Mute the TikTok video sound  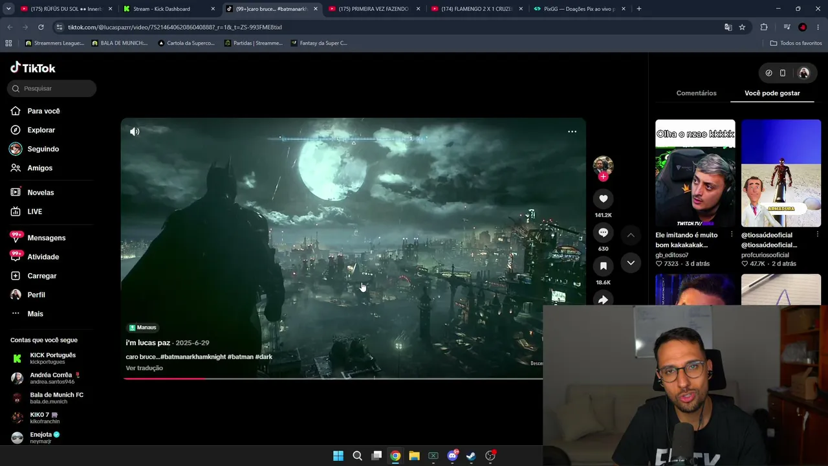[135, 131]
